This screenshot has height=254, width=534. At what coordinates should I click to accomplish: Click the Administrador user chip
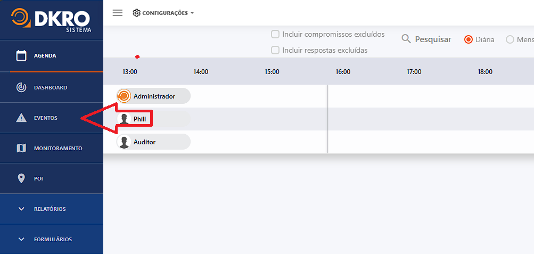click(153, 96)
